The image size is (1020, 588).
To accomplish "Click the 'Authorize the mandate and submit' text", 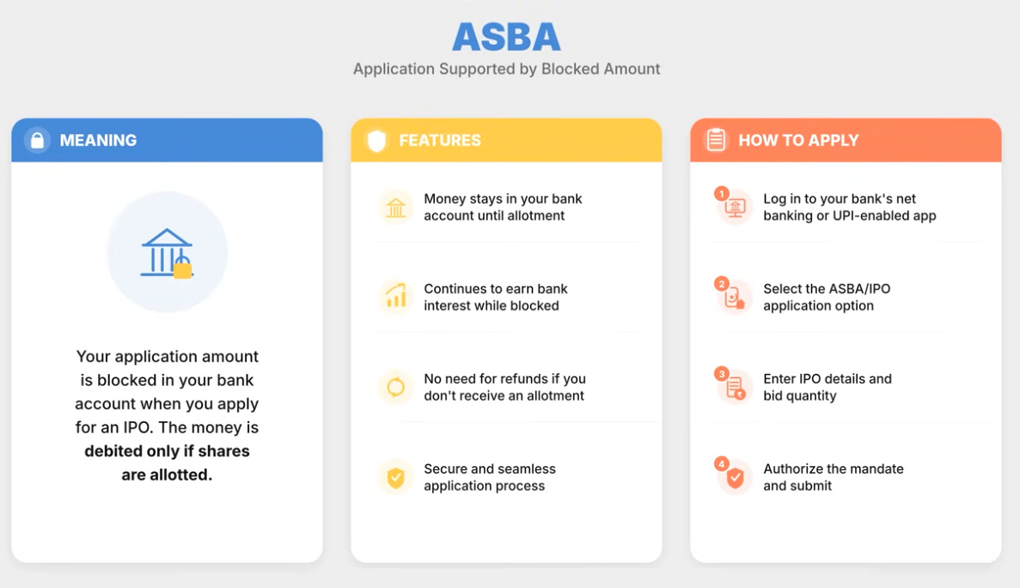I will tap(834, 477).
